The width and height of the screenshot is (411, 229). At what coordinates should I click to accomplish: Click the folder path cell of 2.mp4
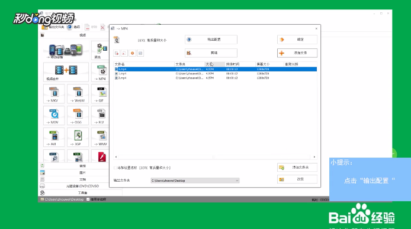click(190, 78)
